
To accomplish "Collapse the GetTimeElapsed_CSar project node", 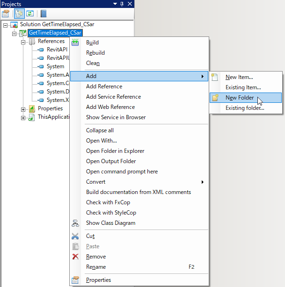I will (14, 34).
